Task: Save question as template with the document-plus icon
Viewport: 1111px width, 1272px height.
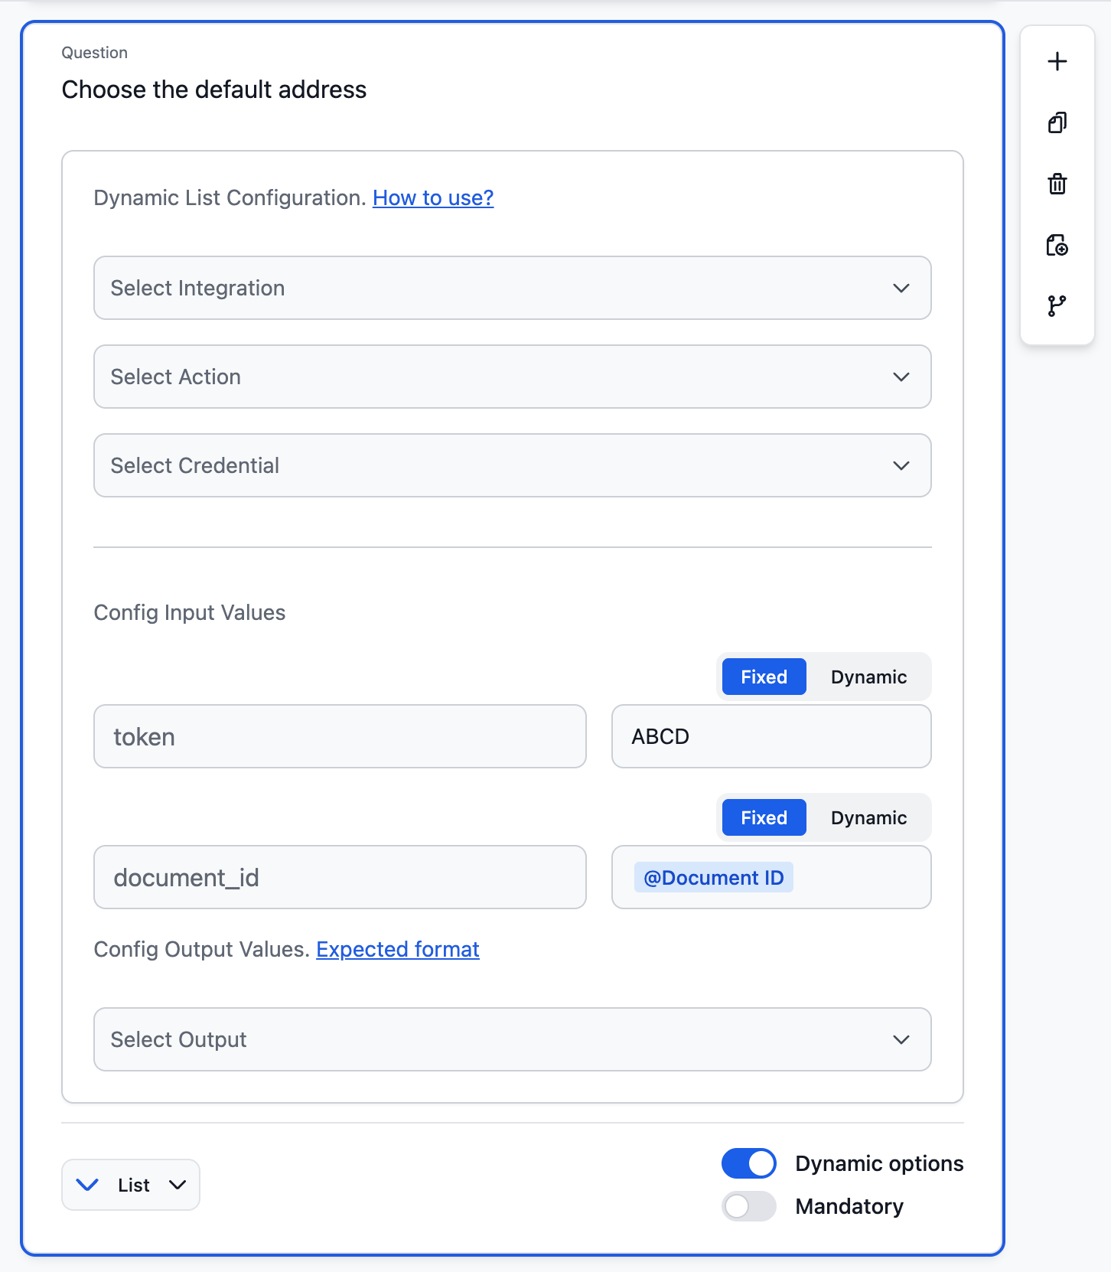Action: pos(1057,246)
